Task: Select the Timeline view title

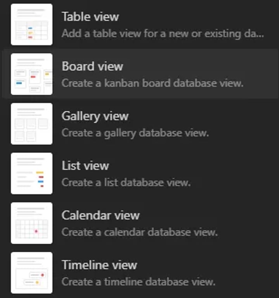Action: pos(99,265)
